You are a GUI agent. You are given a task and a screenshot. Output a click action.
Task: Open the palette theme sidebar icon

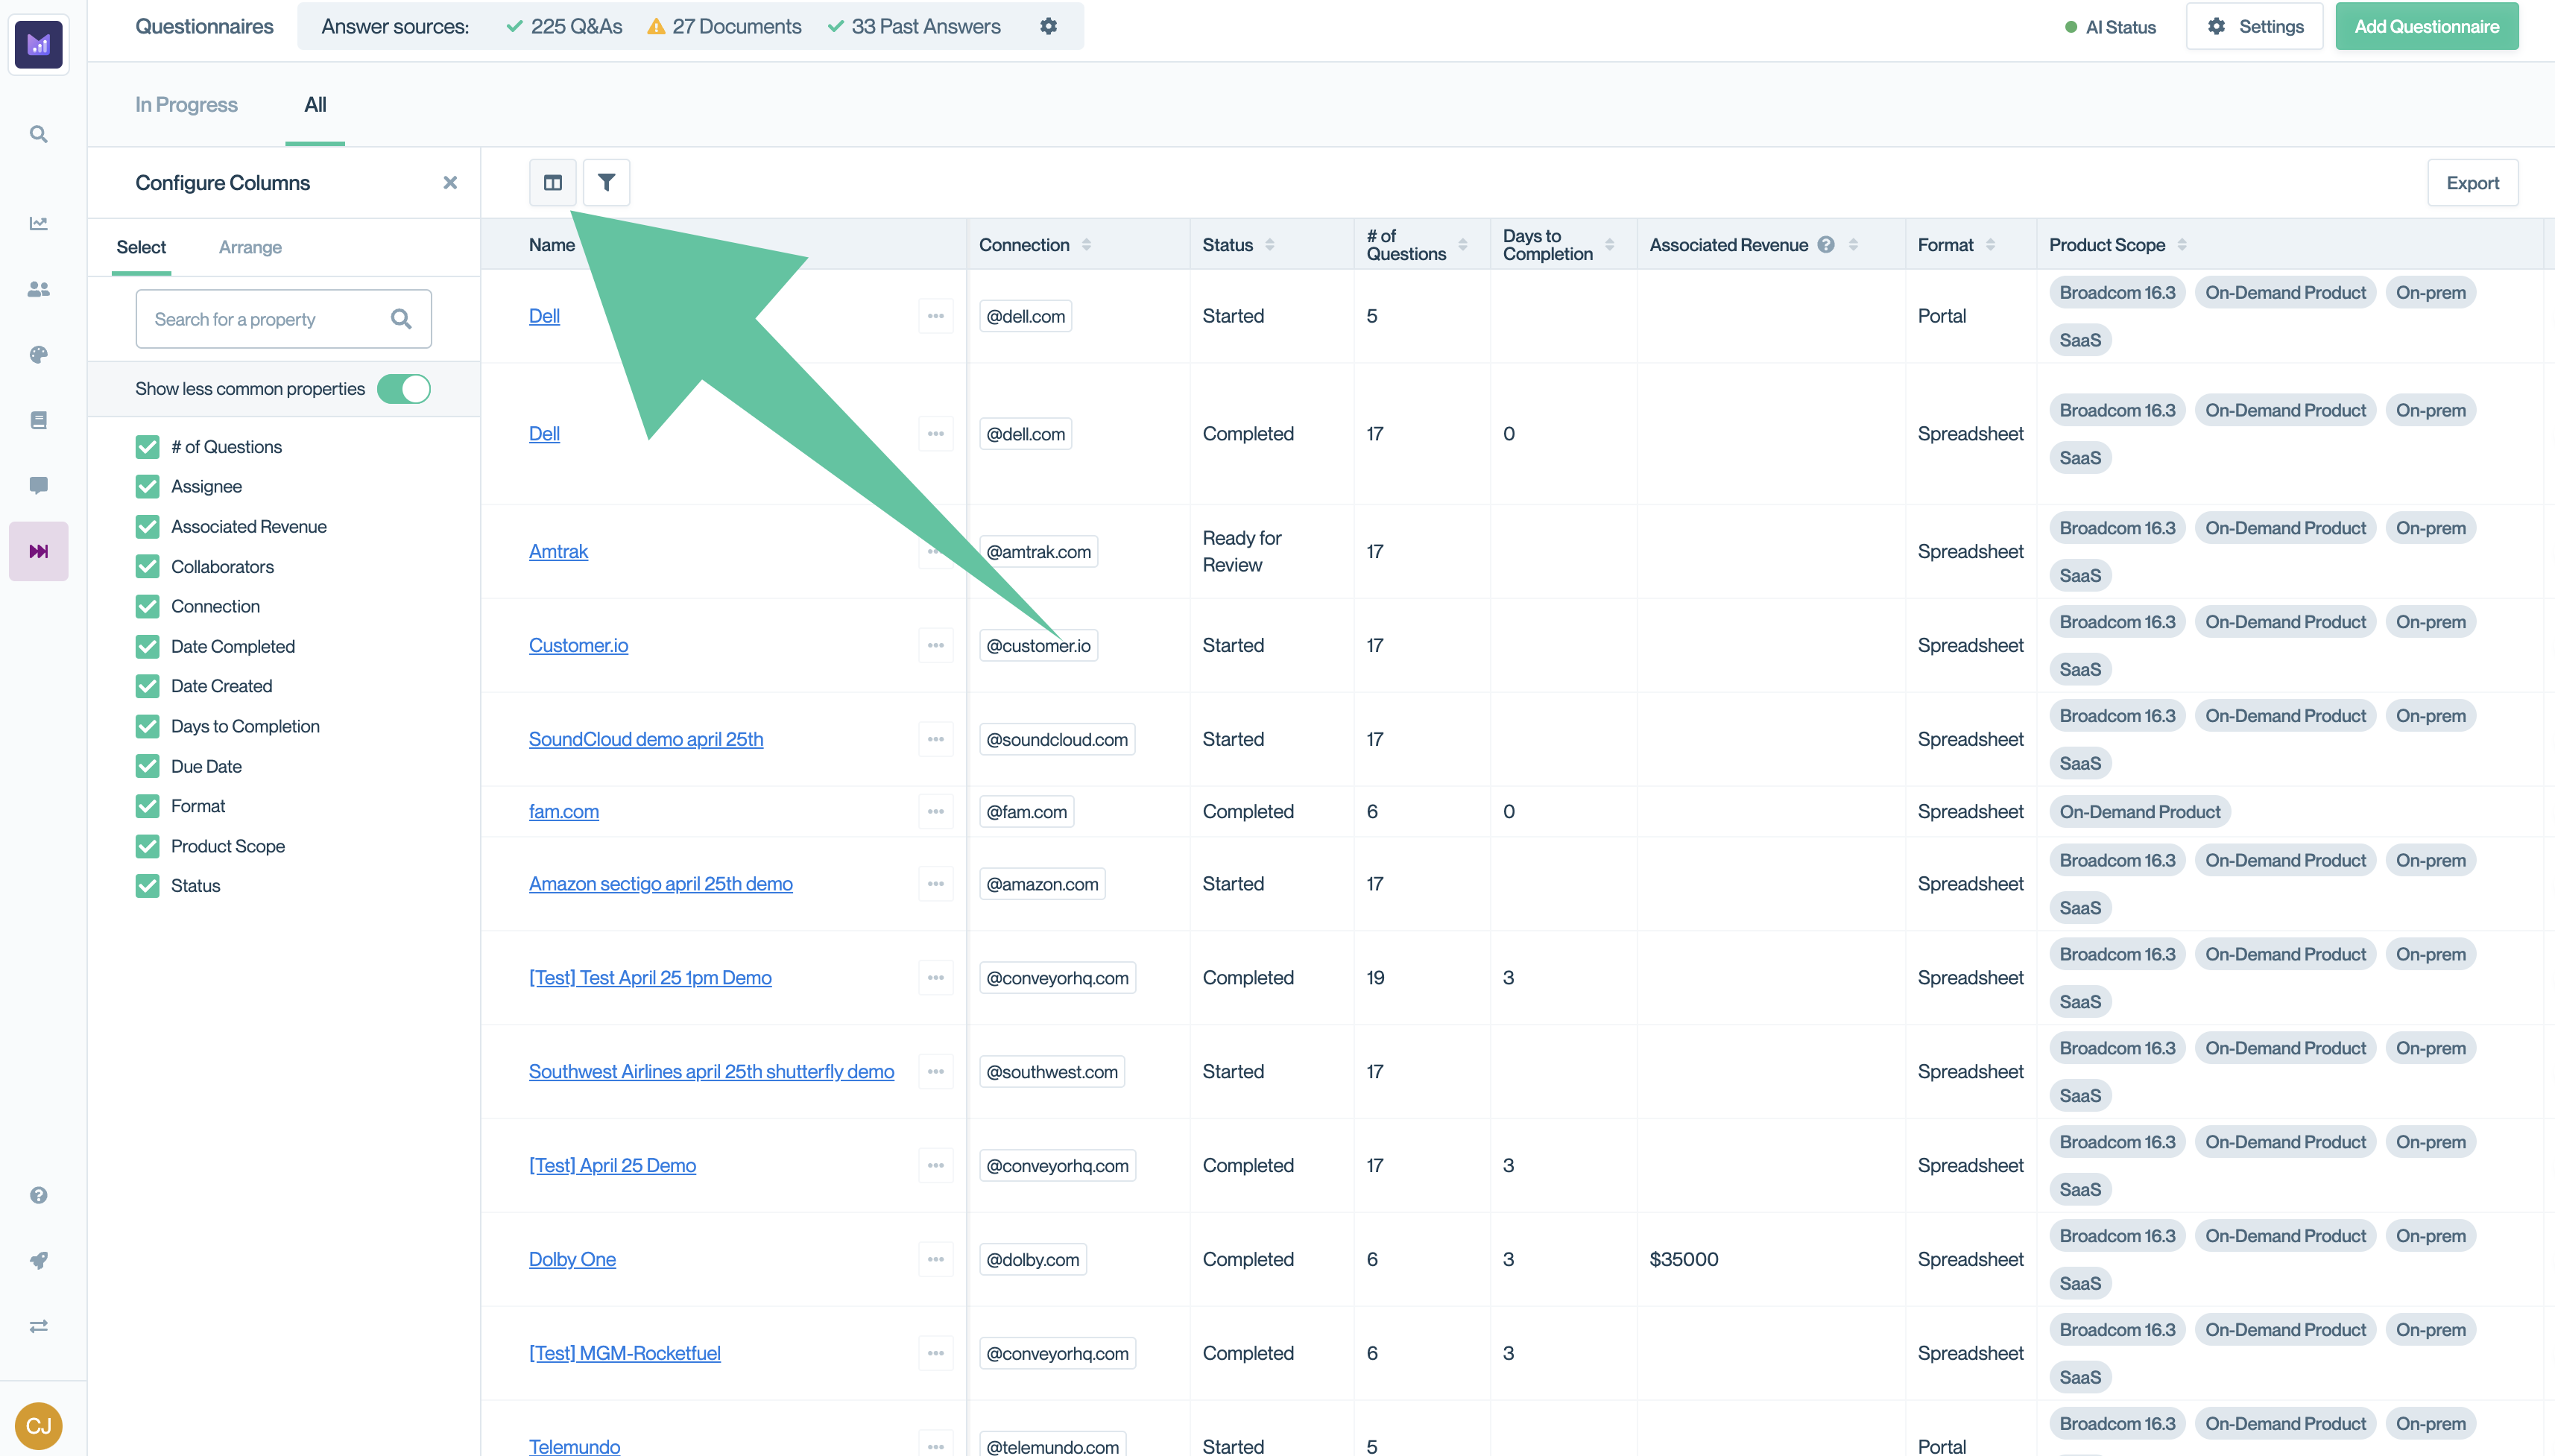[38, 354]
